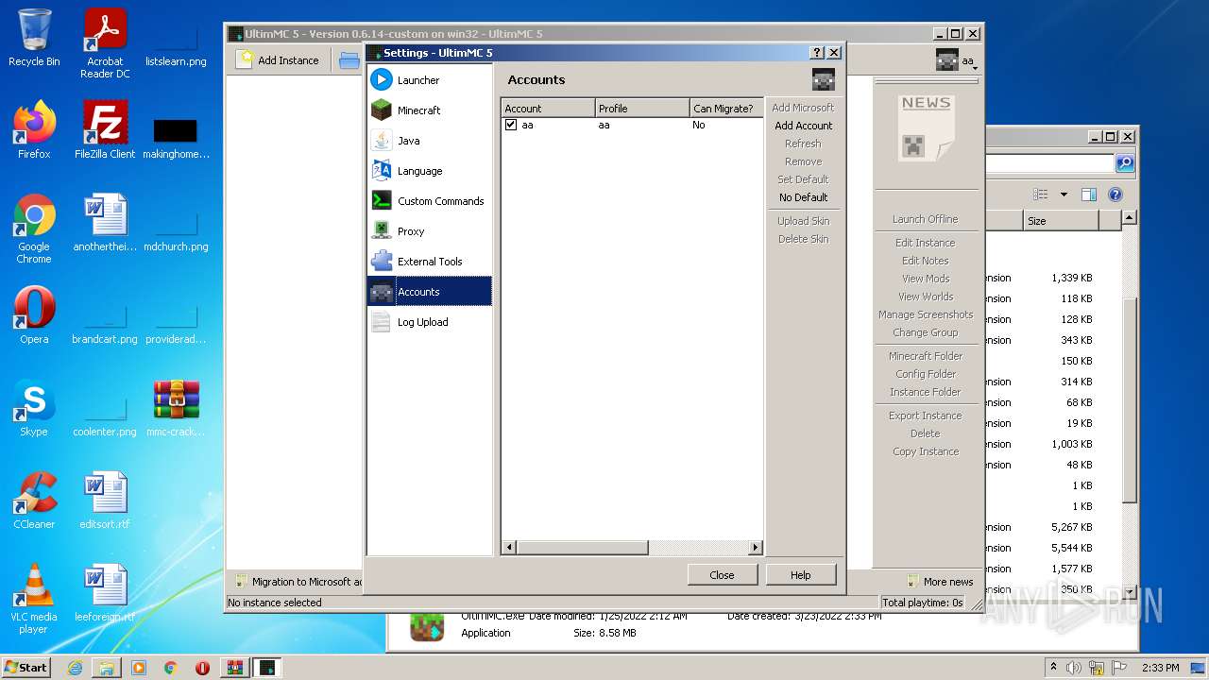This screenshot has height=680, width=1209.
Task: Open the mmc-crack WinRAR archive icon
Action: click(x=176, y=408)
